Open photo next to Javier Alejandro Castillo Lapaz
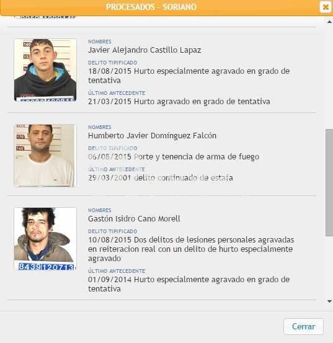 [45, 70]
